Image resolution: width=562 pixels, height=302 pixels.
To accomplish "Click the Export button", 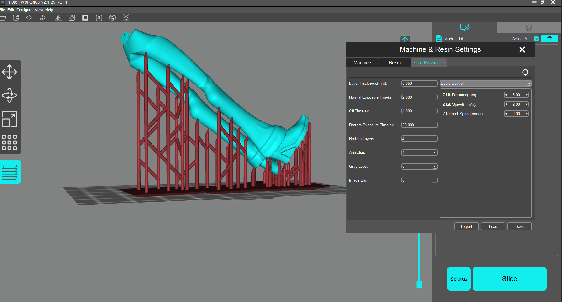I will point(466,226).
